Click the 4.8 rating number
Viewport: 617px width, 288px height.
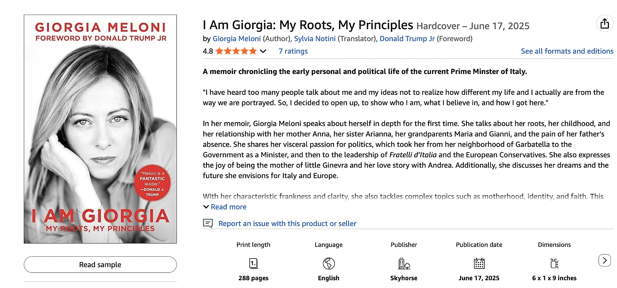click(208, 51)
